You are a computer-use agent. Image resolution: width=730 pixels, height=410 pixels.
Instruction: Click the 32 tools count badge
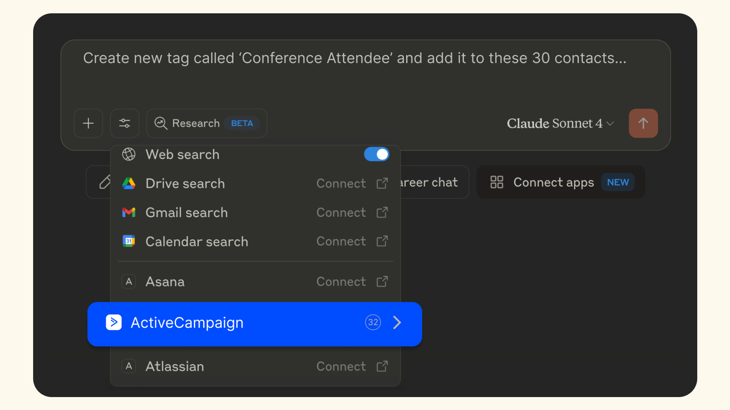373,323
